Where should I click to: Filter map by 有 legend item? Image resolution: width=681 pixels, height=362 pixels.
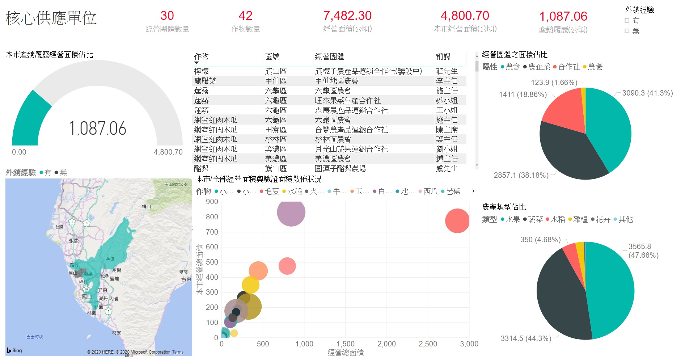coord(45,172)
